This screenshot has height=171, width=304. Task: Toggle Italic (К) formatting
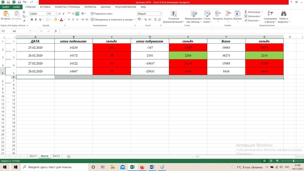click(x=36, y=20)
